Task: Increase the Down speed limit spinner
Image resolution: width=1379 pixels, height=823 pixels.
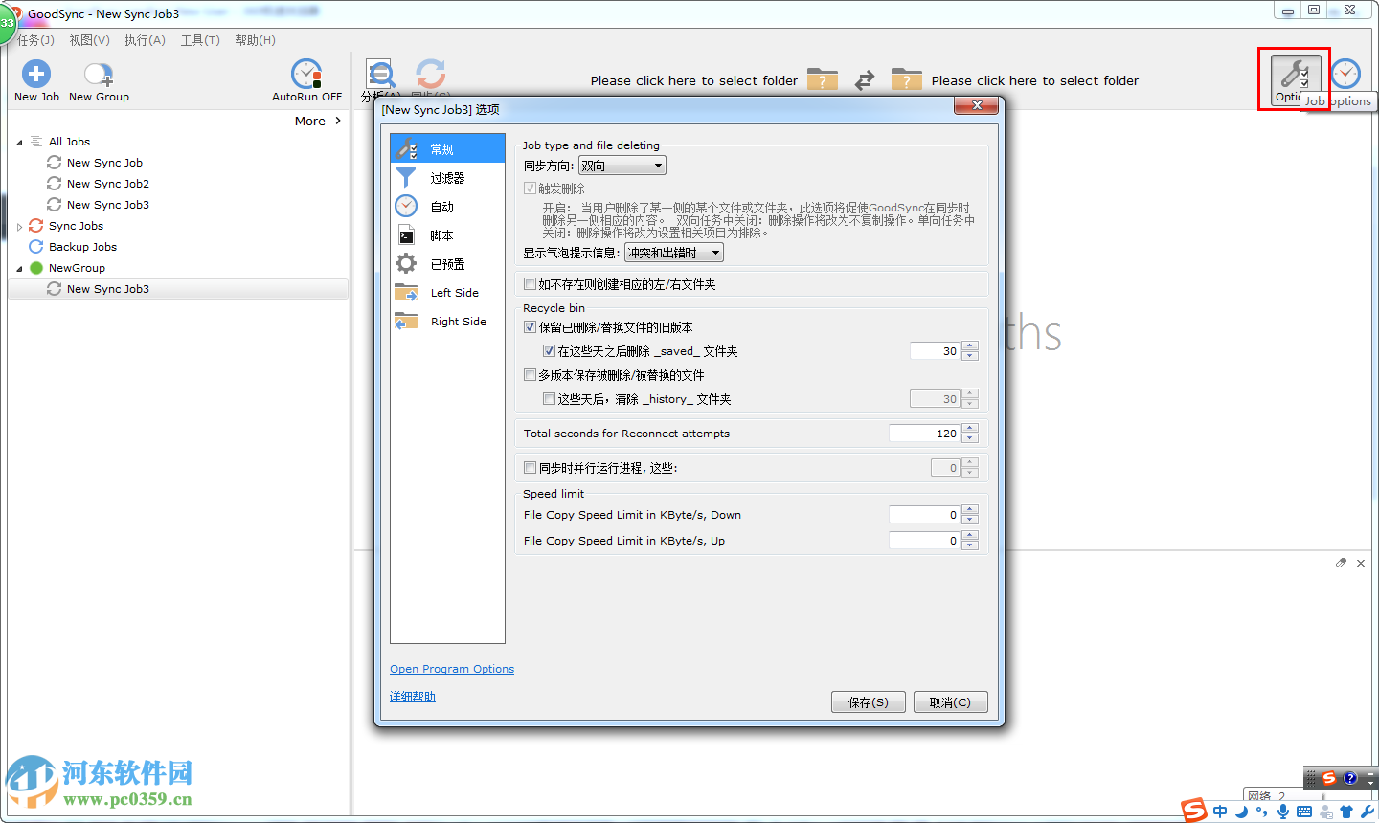Action: (x=970, y=510)
